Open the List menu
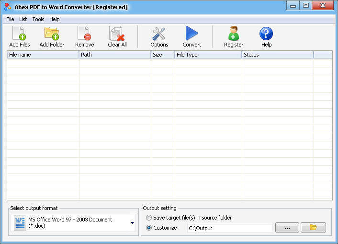 tap(23, 19)
